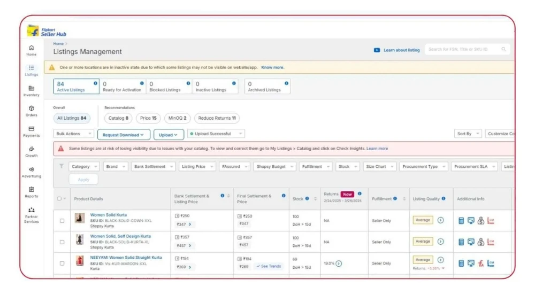Click calculator icon in Women Solid Kurta row
The height and width of the screenshot is (294, 535).
click(x=461, y=221)
